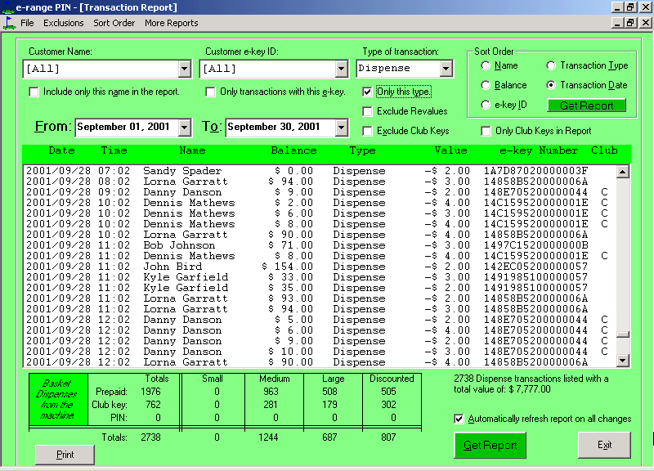
Task: Open the Type of transaction dropdown
Action: pyautogui.click(x=446, y=69)
